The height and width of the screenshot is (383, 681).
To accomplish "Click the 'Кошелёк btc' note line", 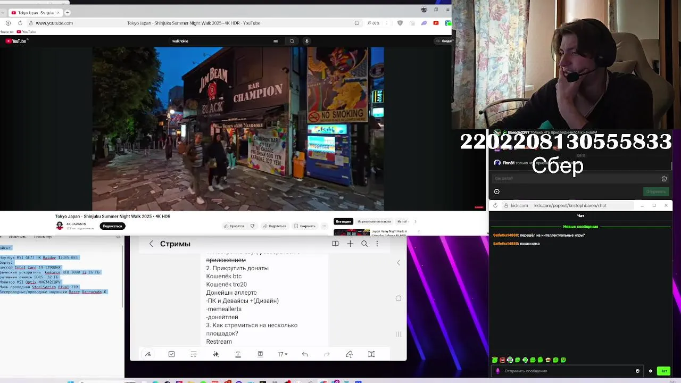I will [x=223, y=277].
